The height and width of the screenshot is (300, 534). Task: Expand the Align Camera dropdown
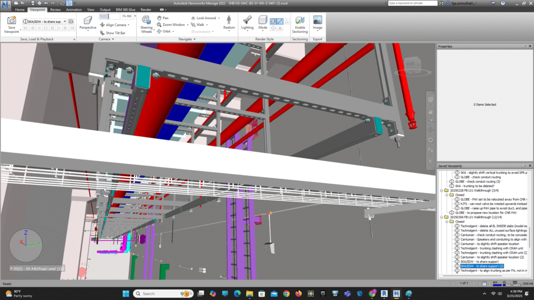coord(129,25)
